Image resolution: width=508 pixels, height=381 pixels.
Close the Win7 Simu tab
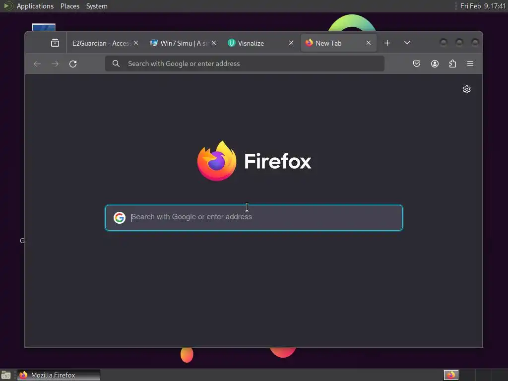pos(214,43)
